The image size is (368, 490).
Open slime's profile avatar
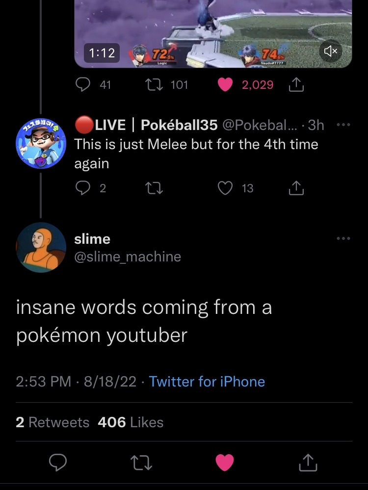41,247
